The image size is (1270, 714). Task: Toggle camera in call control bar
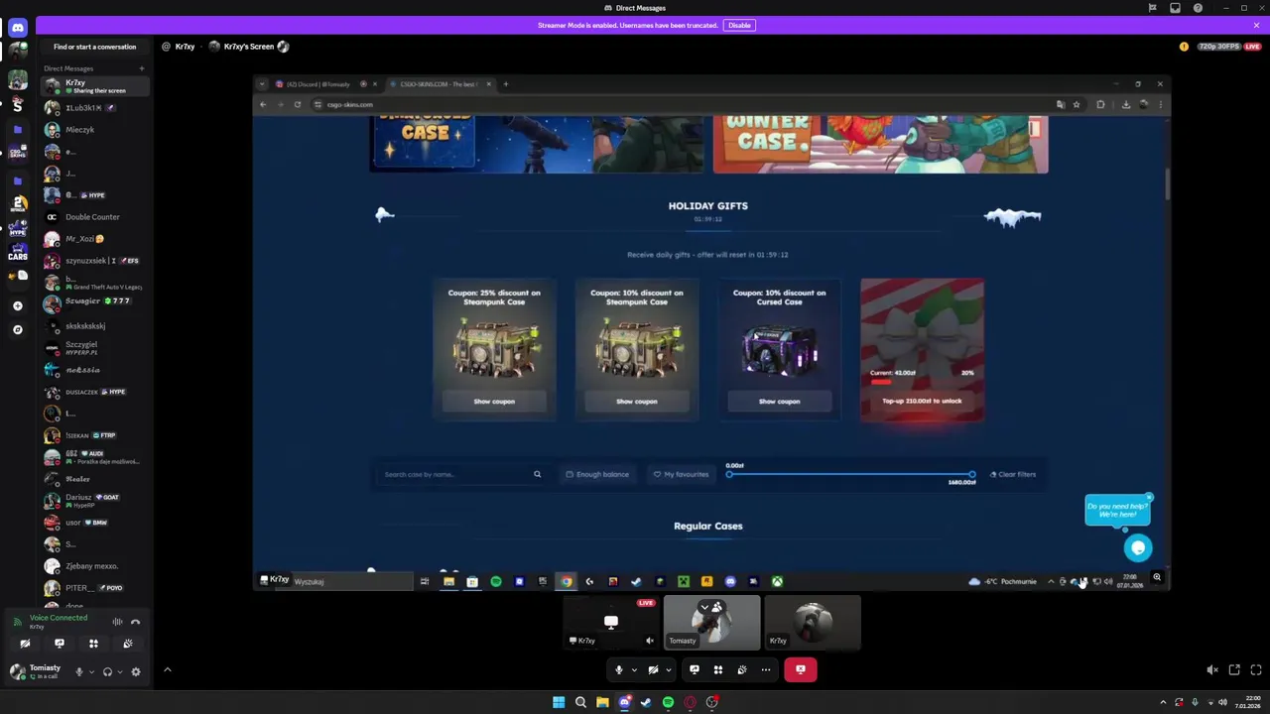point(653,669)
